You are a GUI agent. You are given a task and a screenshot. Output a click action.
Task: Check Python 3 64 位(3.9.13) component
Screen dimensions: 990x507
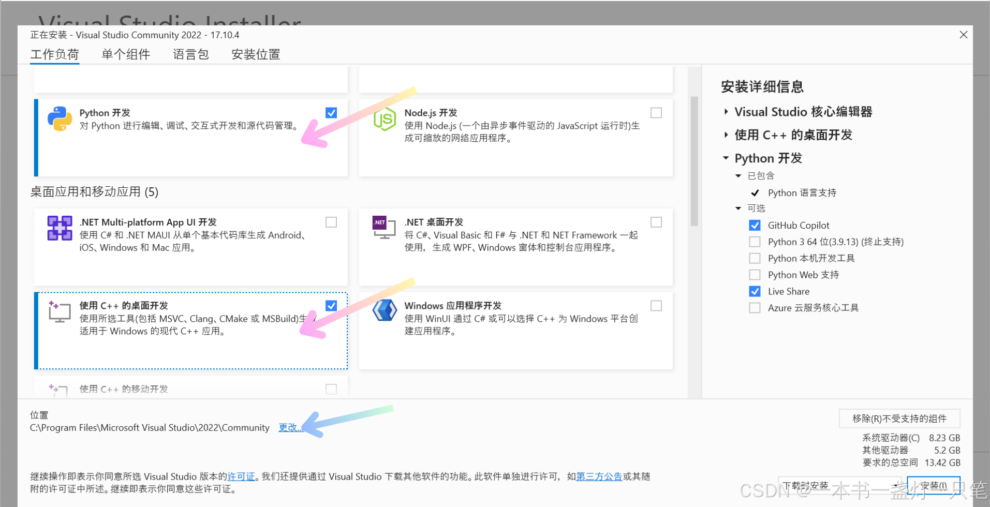[x=755, y=242]
